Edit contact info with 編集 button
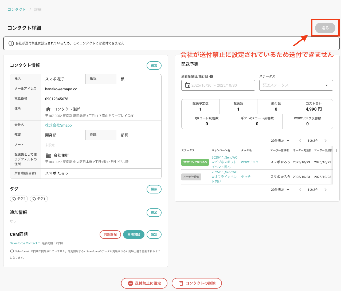This screenshot has width=341, height=291. click(154, 66)
